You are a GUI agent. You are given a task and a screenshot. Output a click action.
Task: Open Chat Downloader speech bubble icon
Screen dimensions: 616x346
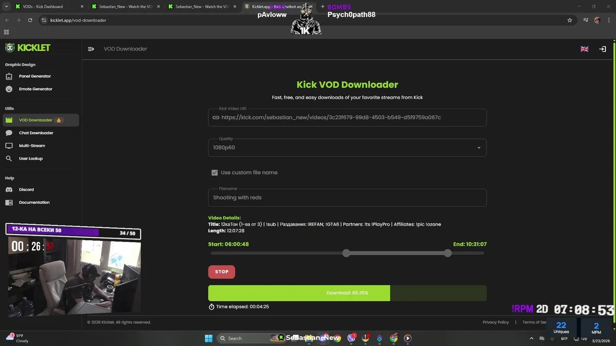pos(9,133)
